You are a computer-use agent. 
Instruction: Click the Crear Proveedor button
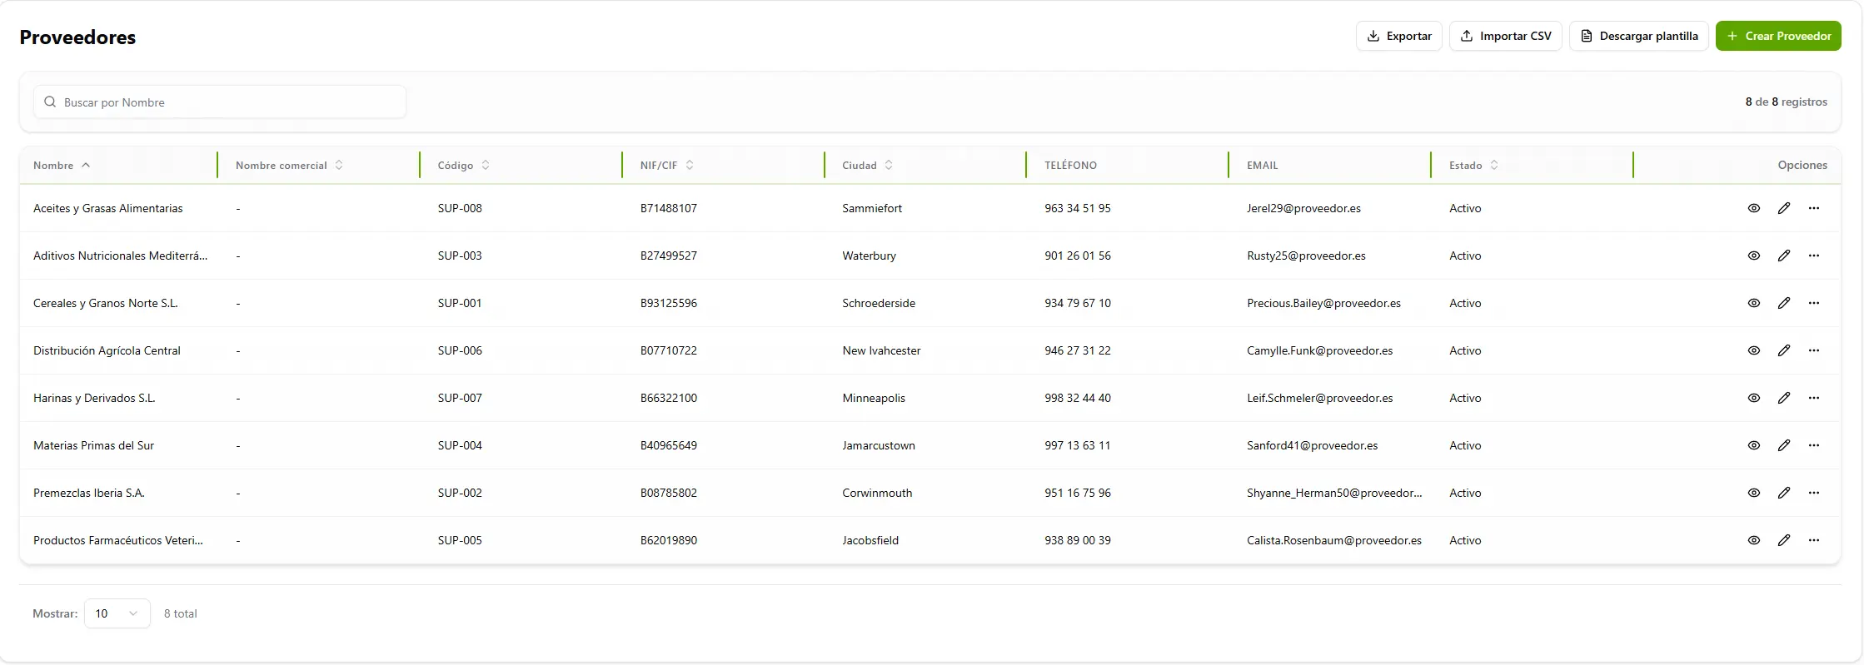pyautogui.click(x=1777, y=36)
